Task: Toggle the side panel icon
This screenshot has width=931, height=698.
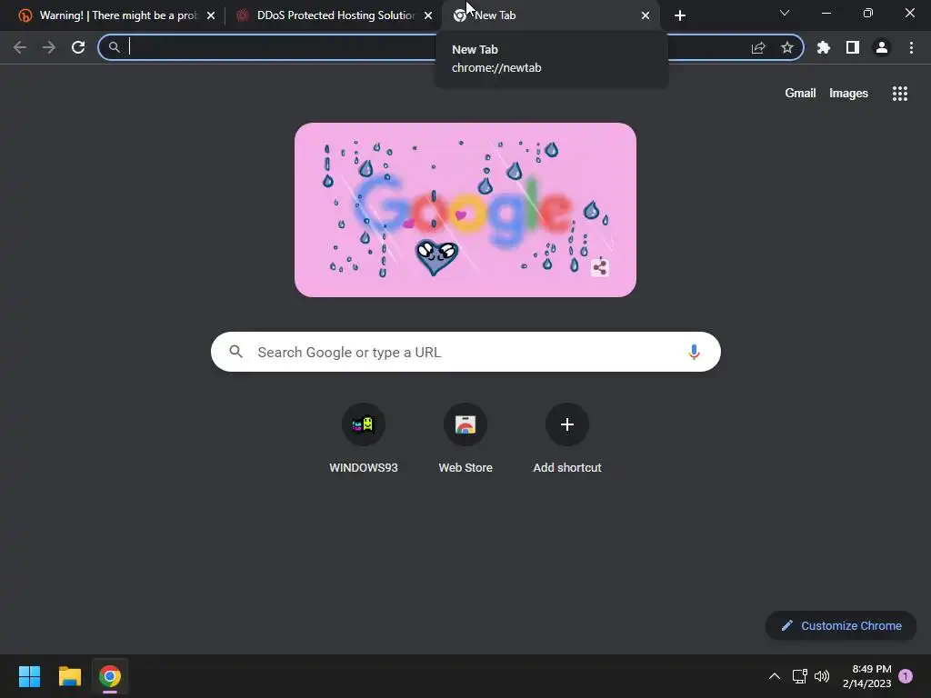Action: coord(853,47)
